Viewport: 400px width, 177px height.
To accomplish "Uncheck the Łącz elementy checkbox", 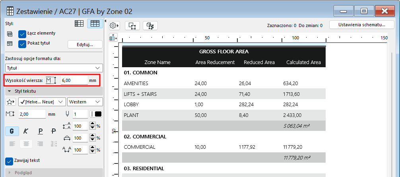I will point(22,33).
